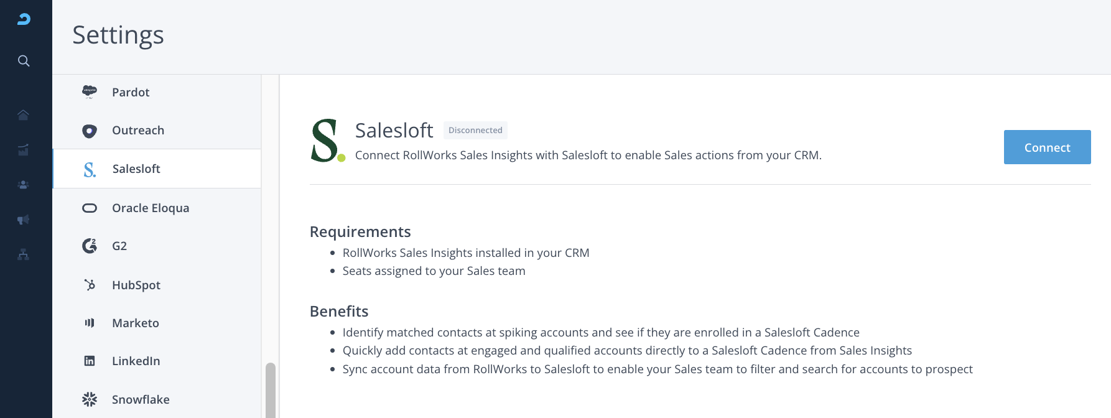1111x418 pixels.
Task: Open the hierarchy org-chart icon
Action: pos(24,254)
